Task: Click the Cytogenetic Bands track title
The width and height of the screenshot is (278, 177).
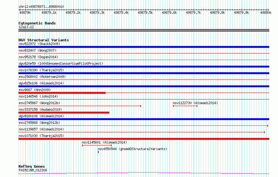Action: [37, 23]
